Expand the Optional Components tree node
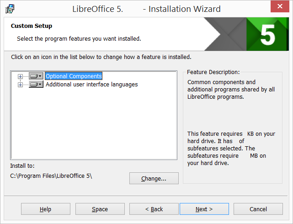 pyautogui.click(x=20, y=76)
